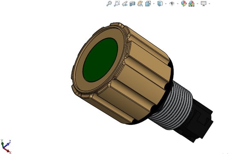The height and width of the screenshot is (154, 229).
Task: Open Dynamic Annotation Views tool
Action: coord(140,4)
